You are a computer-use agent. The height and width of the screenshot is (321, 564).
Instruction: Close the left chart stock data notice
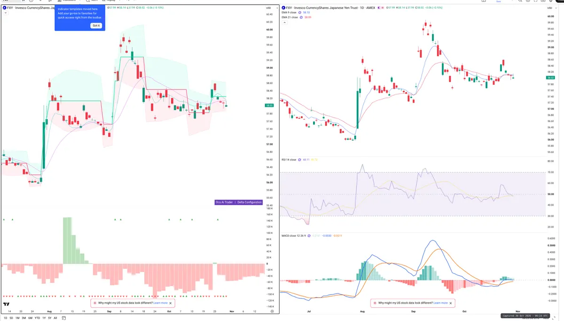(x=171, y=303)
